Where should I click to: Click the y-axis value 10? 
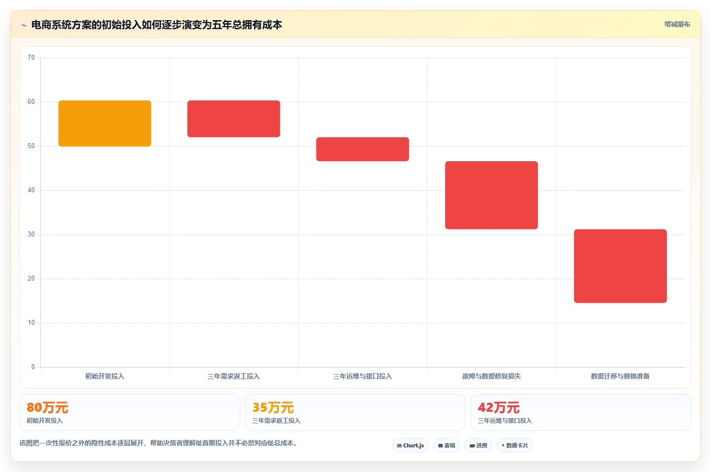coord(31,323)
